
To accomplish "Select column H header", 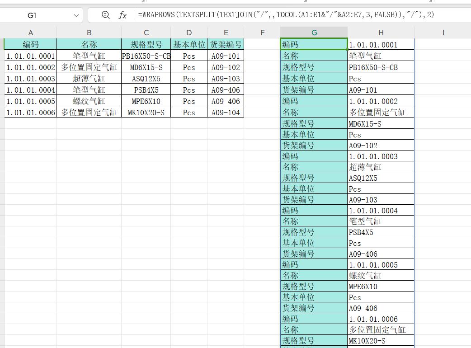I will tap(381, 33).
